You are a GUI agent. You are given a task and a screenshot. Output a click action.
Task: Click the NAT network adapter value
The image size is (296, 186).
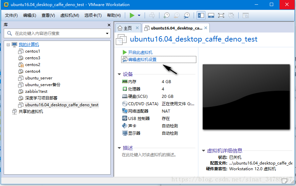tap(166, 111)
